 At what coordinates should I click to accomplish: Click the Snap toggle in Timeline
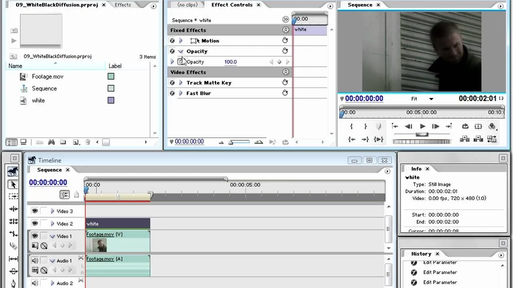(65, 194)
